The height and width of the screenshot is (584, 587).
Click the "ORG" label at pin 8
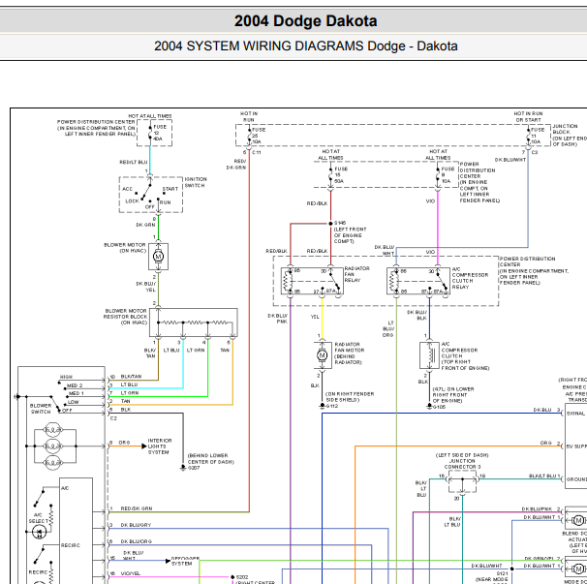125,443
